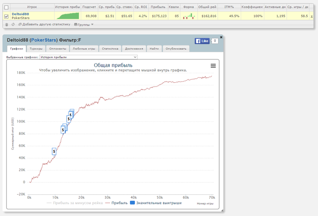Click the Facebook Like button
The image size is (318, 216).
coord(202,41)
